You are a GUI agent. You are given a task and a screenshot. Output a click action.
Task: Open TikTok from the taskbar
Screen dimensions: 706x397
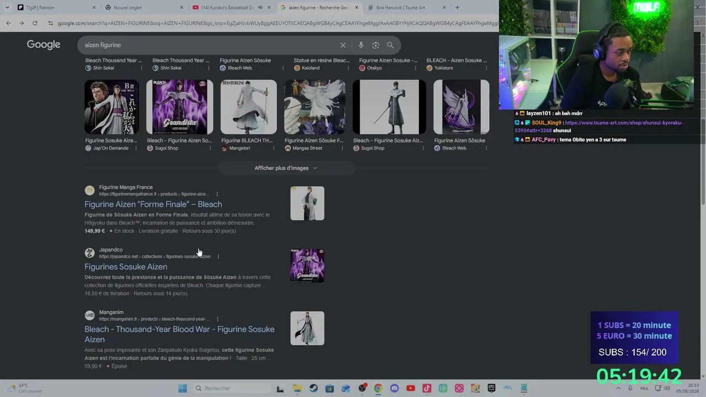coord(426,388)
